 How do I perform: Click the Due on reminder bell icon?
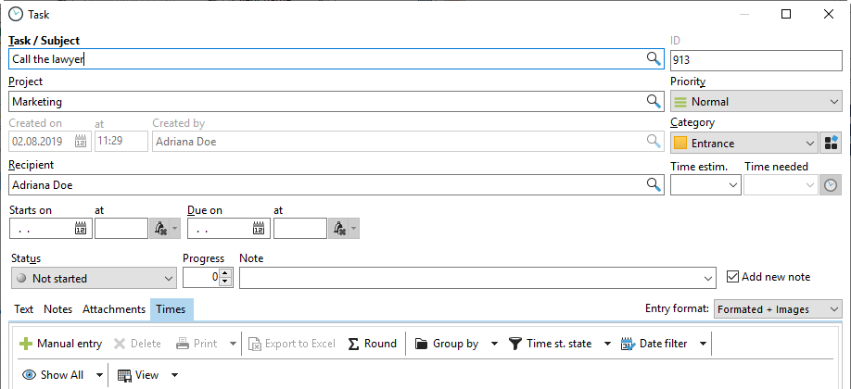point(339,228)
